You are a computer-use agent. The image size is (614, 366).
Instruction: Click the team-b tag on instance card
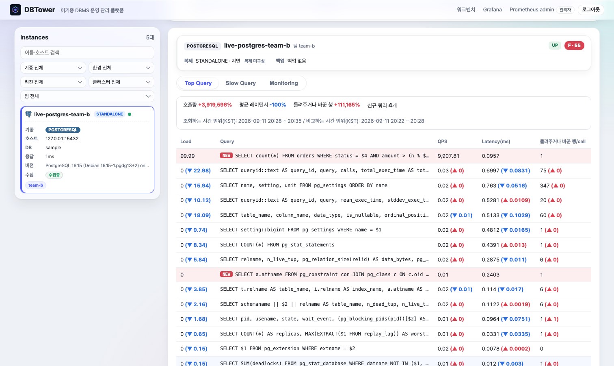36,185
